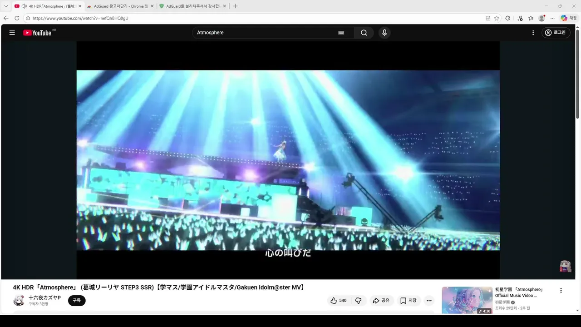The width and height of the screenshot is (581, 327).
Task: Bookmark this page with the star icon
Action: tap(497, 18)
